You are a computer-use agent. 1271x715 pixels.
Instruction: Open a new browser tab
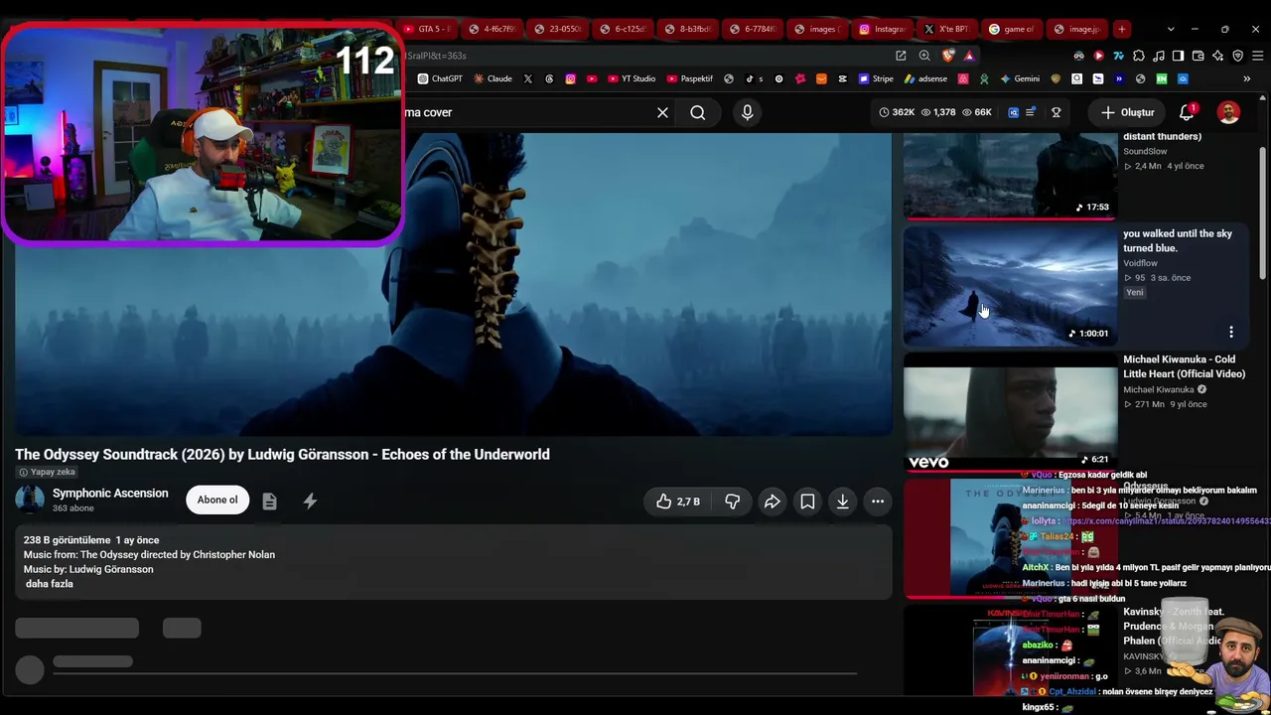coord(1121,29)
